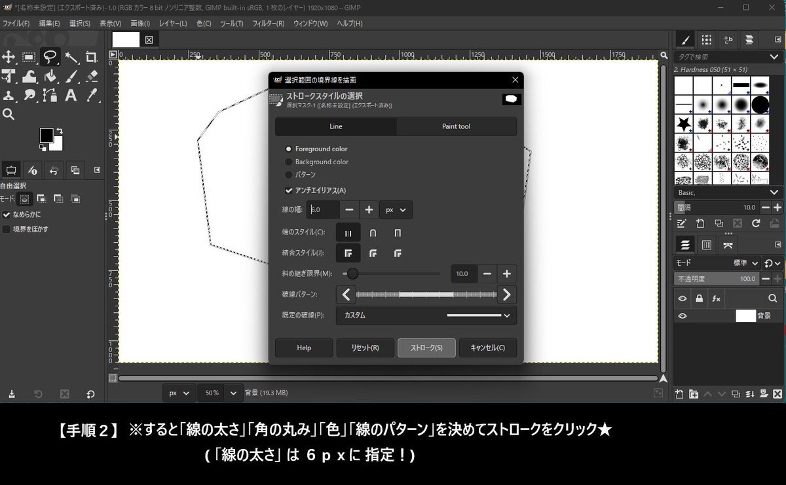Choose Intersect with selection mode
Image resolution: width=786 pixels, height=485 pixels.
point(75,198)
